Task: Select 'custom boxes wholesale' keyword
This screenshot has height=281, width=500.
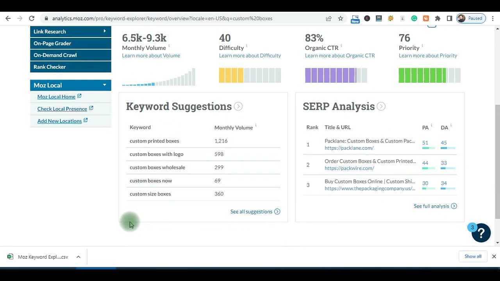Action: [157, 167]
